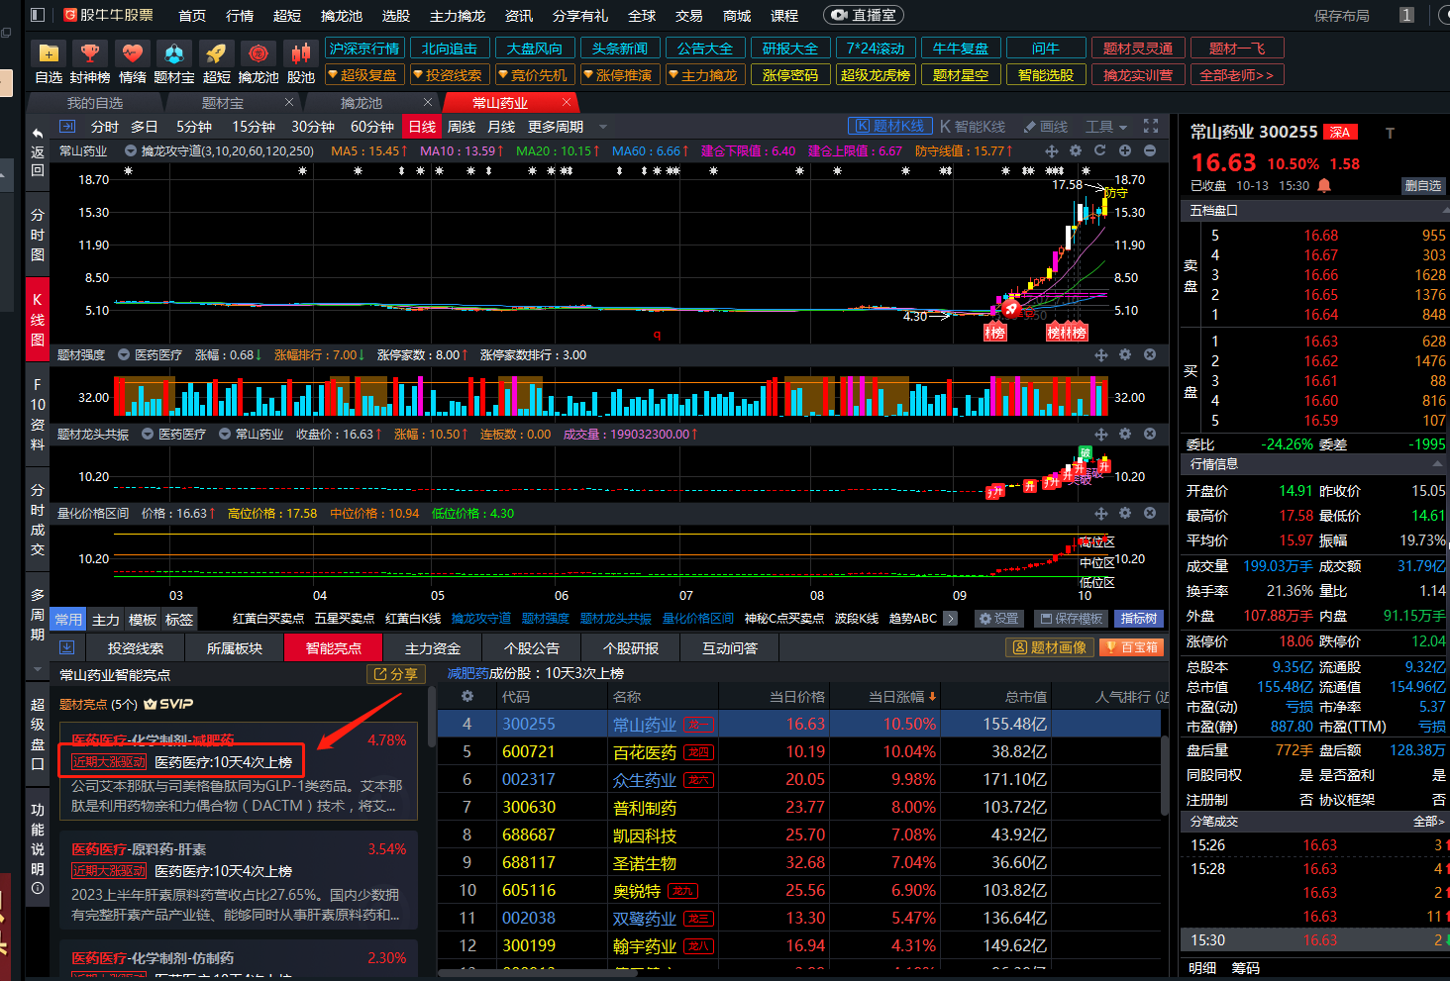This screenshot has height=981, width=1450.
Task: Zoom in the K-line chart with plus icon
Action: (1125, 151)
